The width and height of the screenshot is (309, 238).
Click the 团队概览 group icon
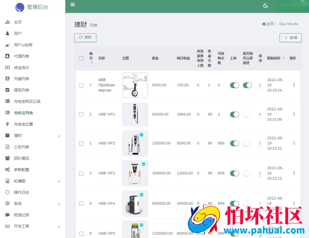tap(7, 158)
